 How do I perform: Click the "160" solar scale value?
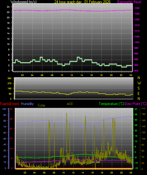coord(144,121)
